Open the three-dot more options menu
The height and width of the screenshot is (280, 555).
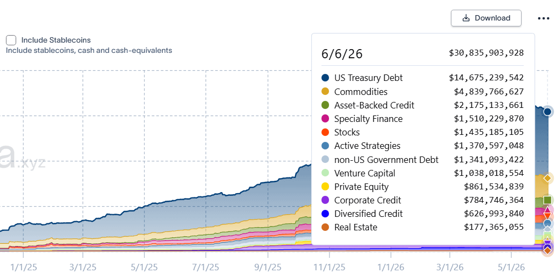[543, 18]
